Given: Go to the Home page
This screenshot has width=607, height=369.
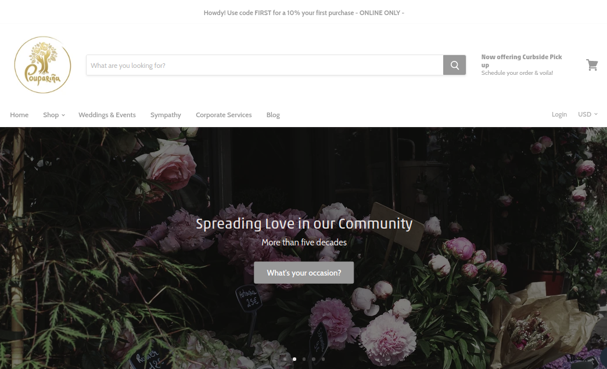Looking at the screenshot, I should 19,115.
